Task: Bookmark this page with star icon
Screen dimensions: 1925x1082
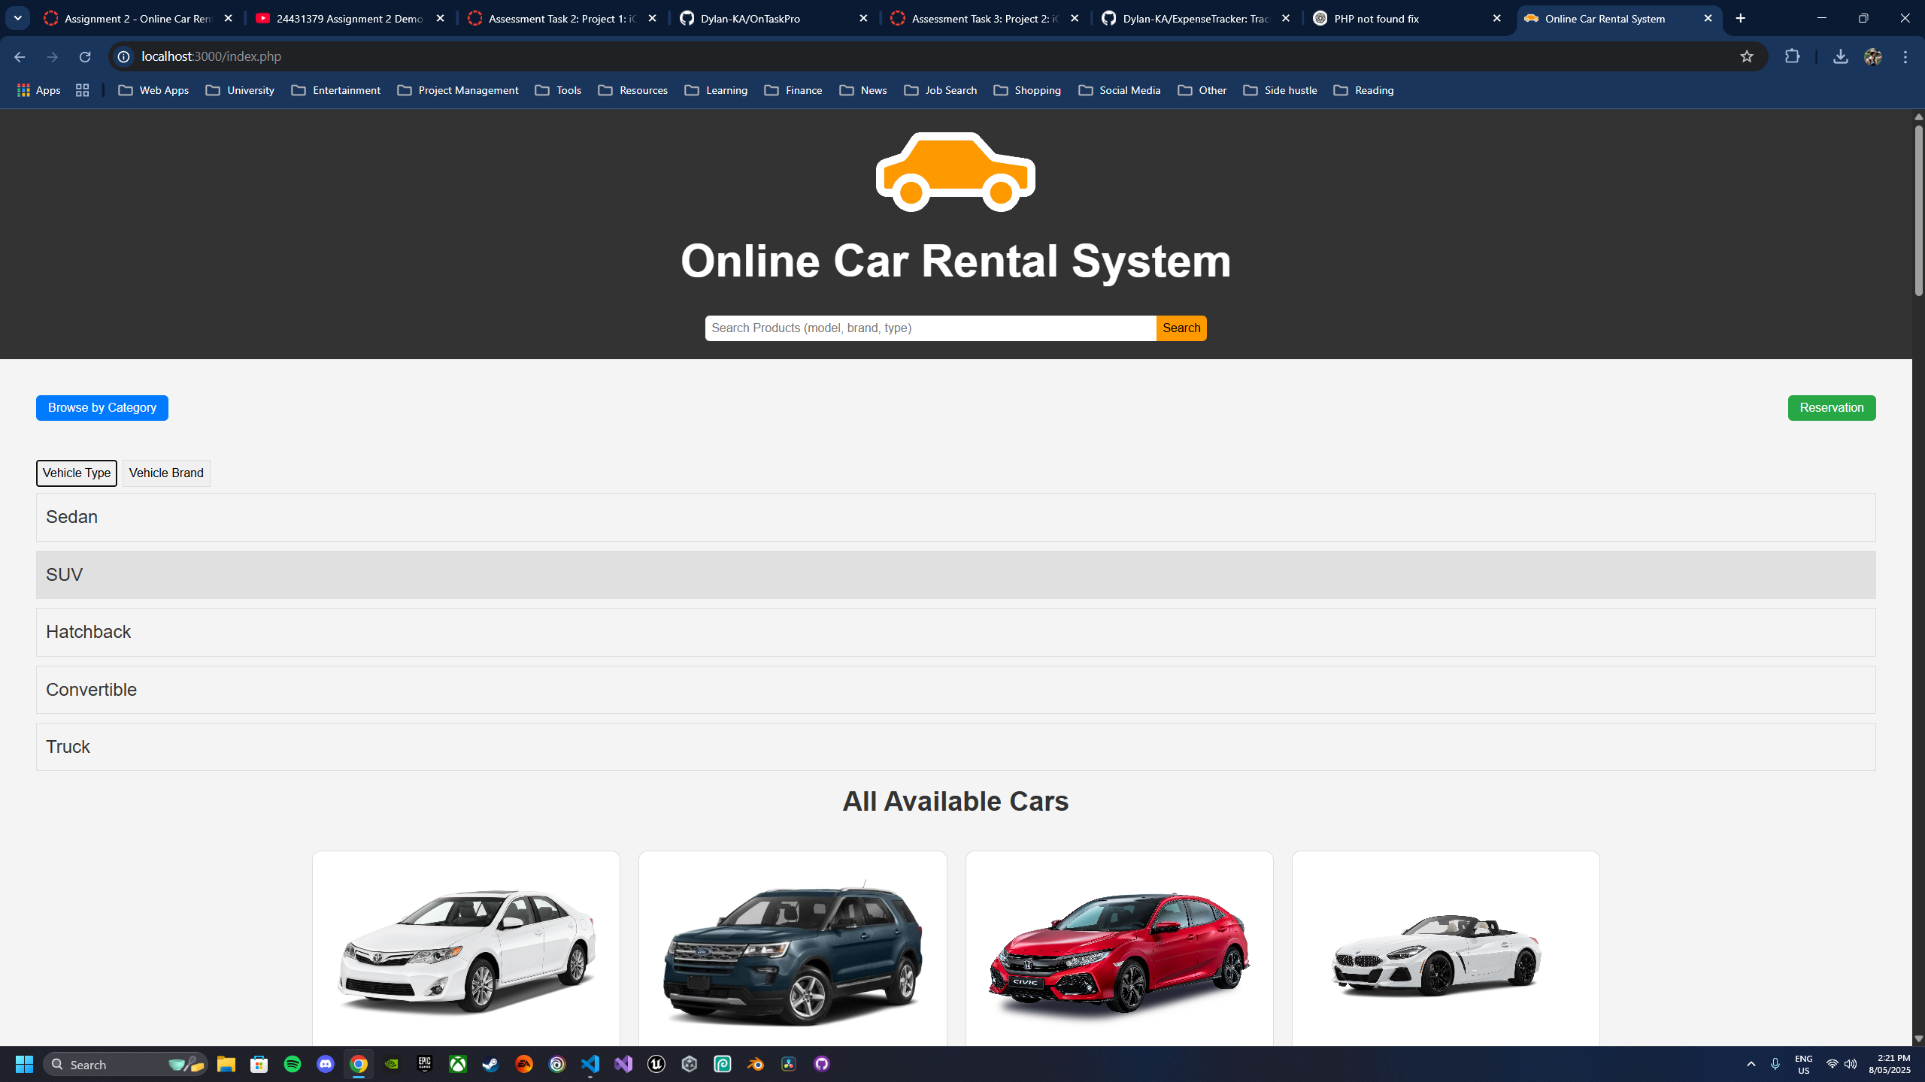Action: tap(1747, 56)
